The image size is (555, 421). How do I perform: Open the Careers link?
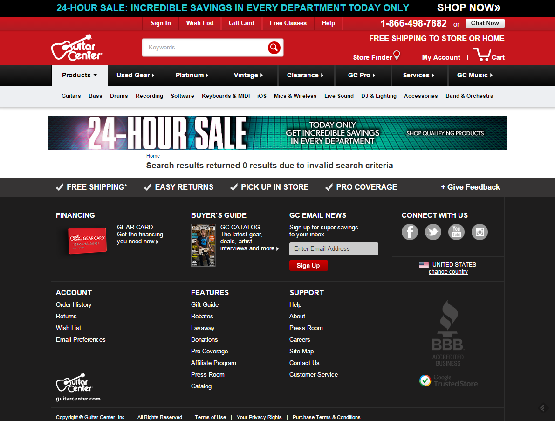click(300, 339)
